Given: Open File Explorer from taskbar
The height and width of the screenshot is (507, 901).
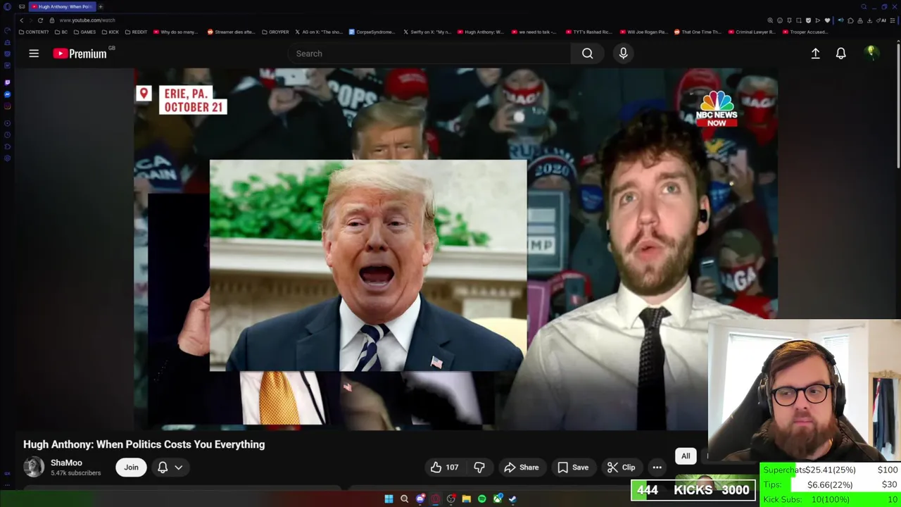Looking at the screenshot, I should click(x=466, y=499).
